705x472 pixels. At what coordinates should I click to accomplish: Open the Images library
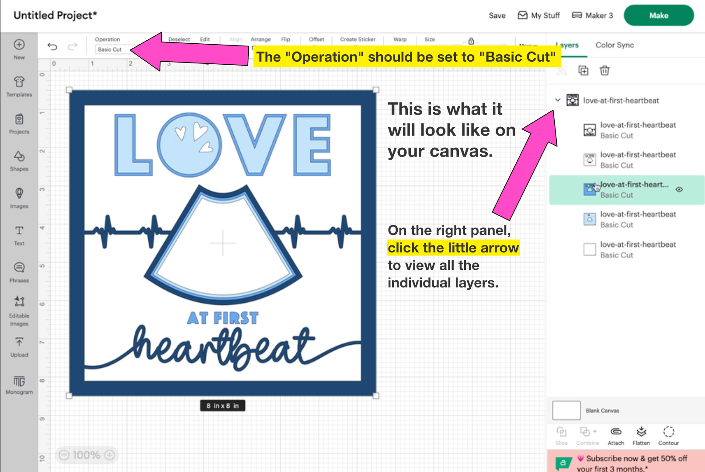19,198
